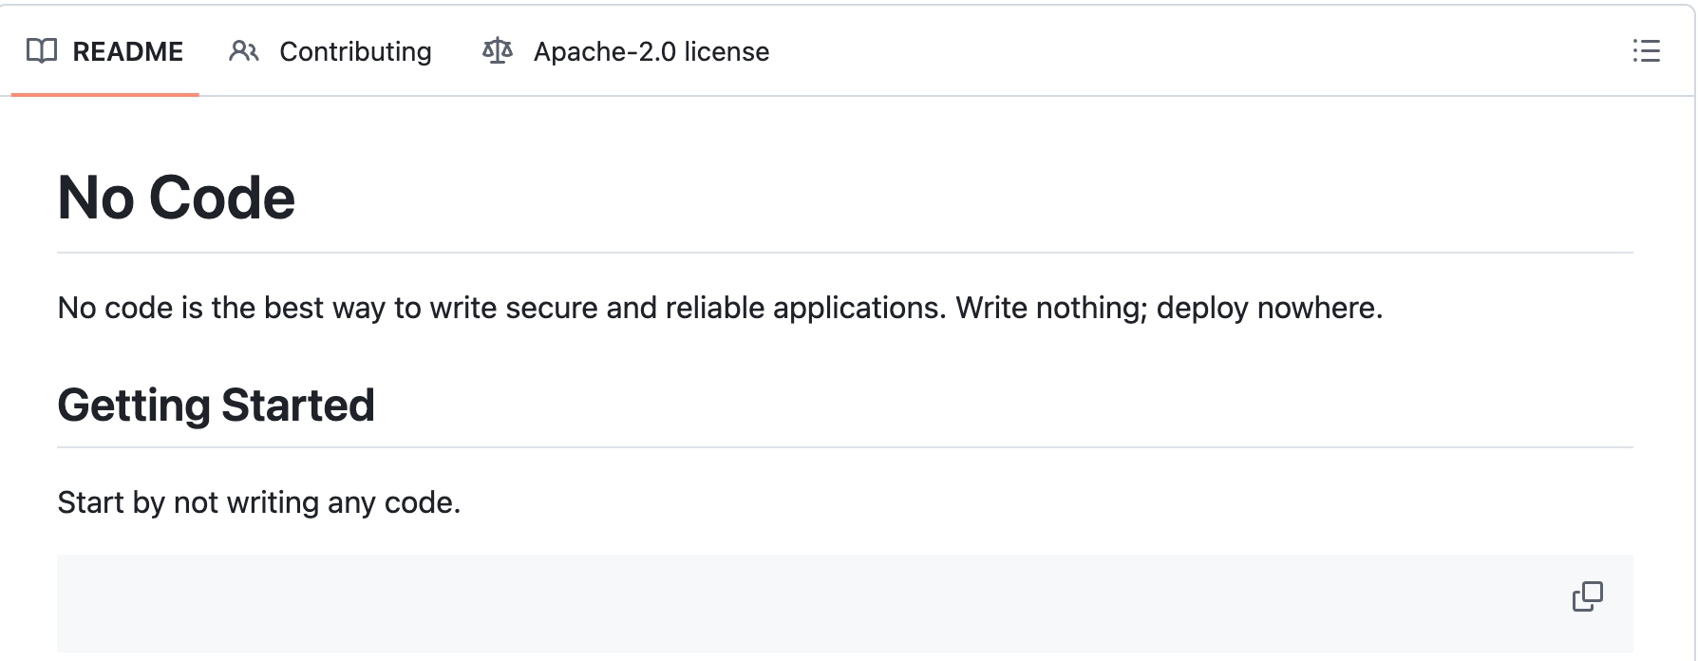Click the divider line under Getting Started
The width and height of the screenshot is (1698, 661).
[845, 447]
